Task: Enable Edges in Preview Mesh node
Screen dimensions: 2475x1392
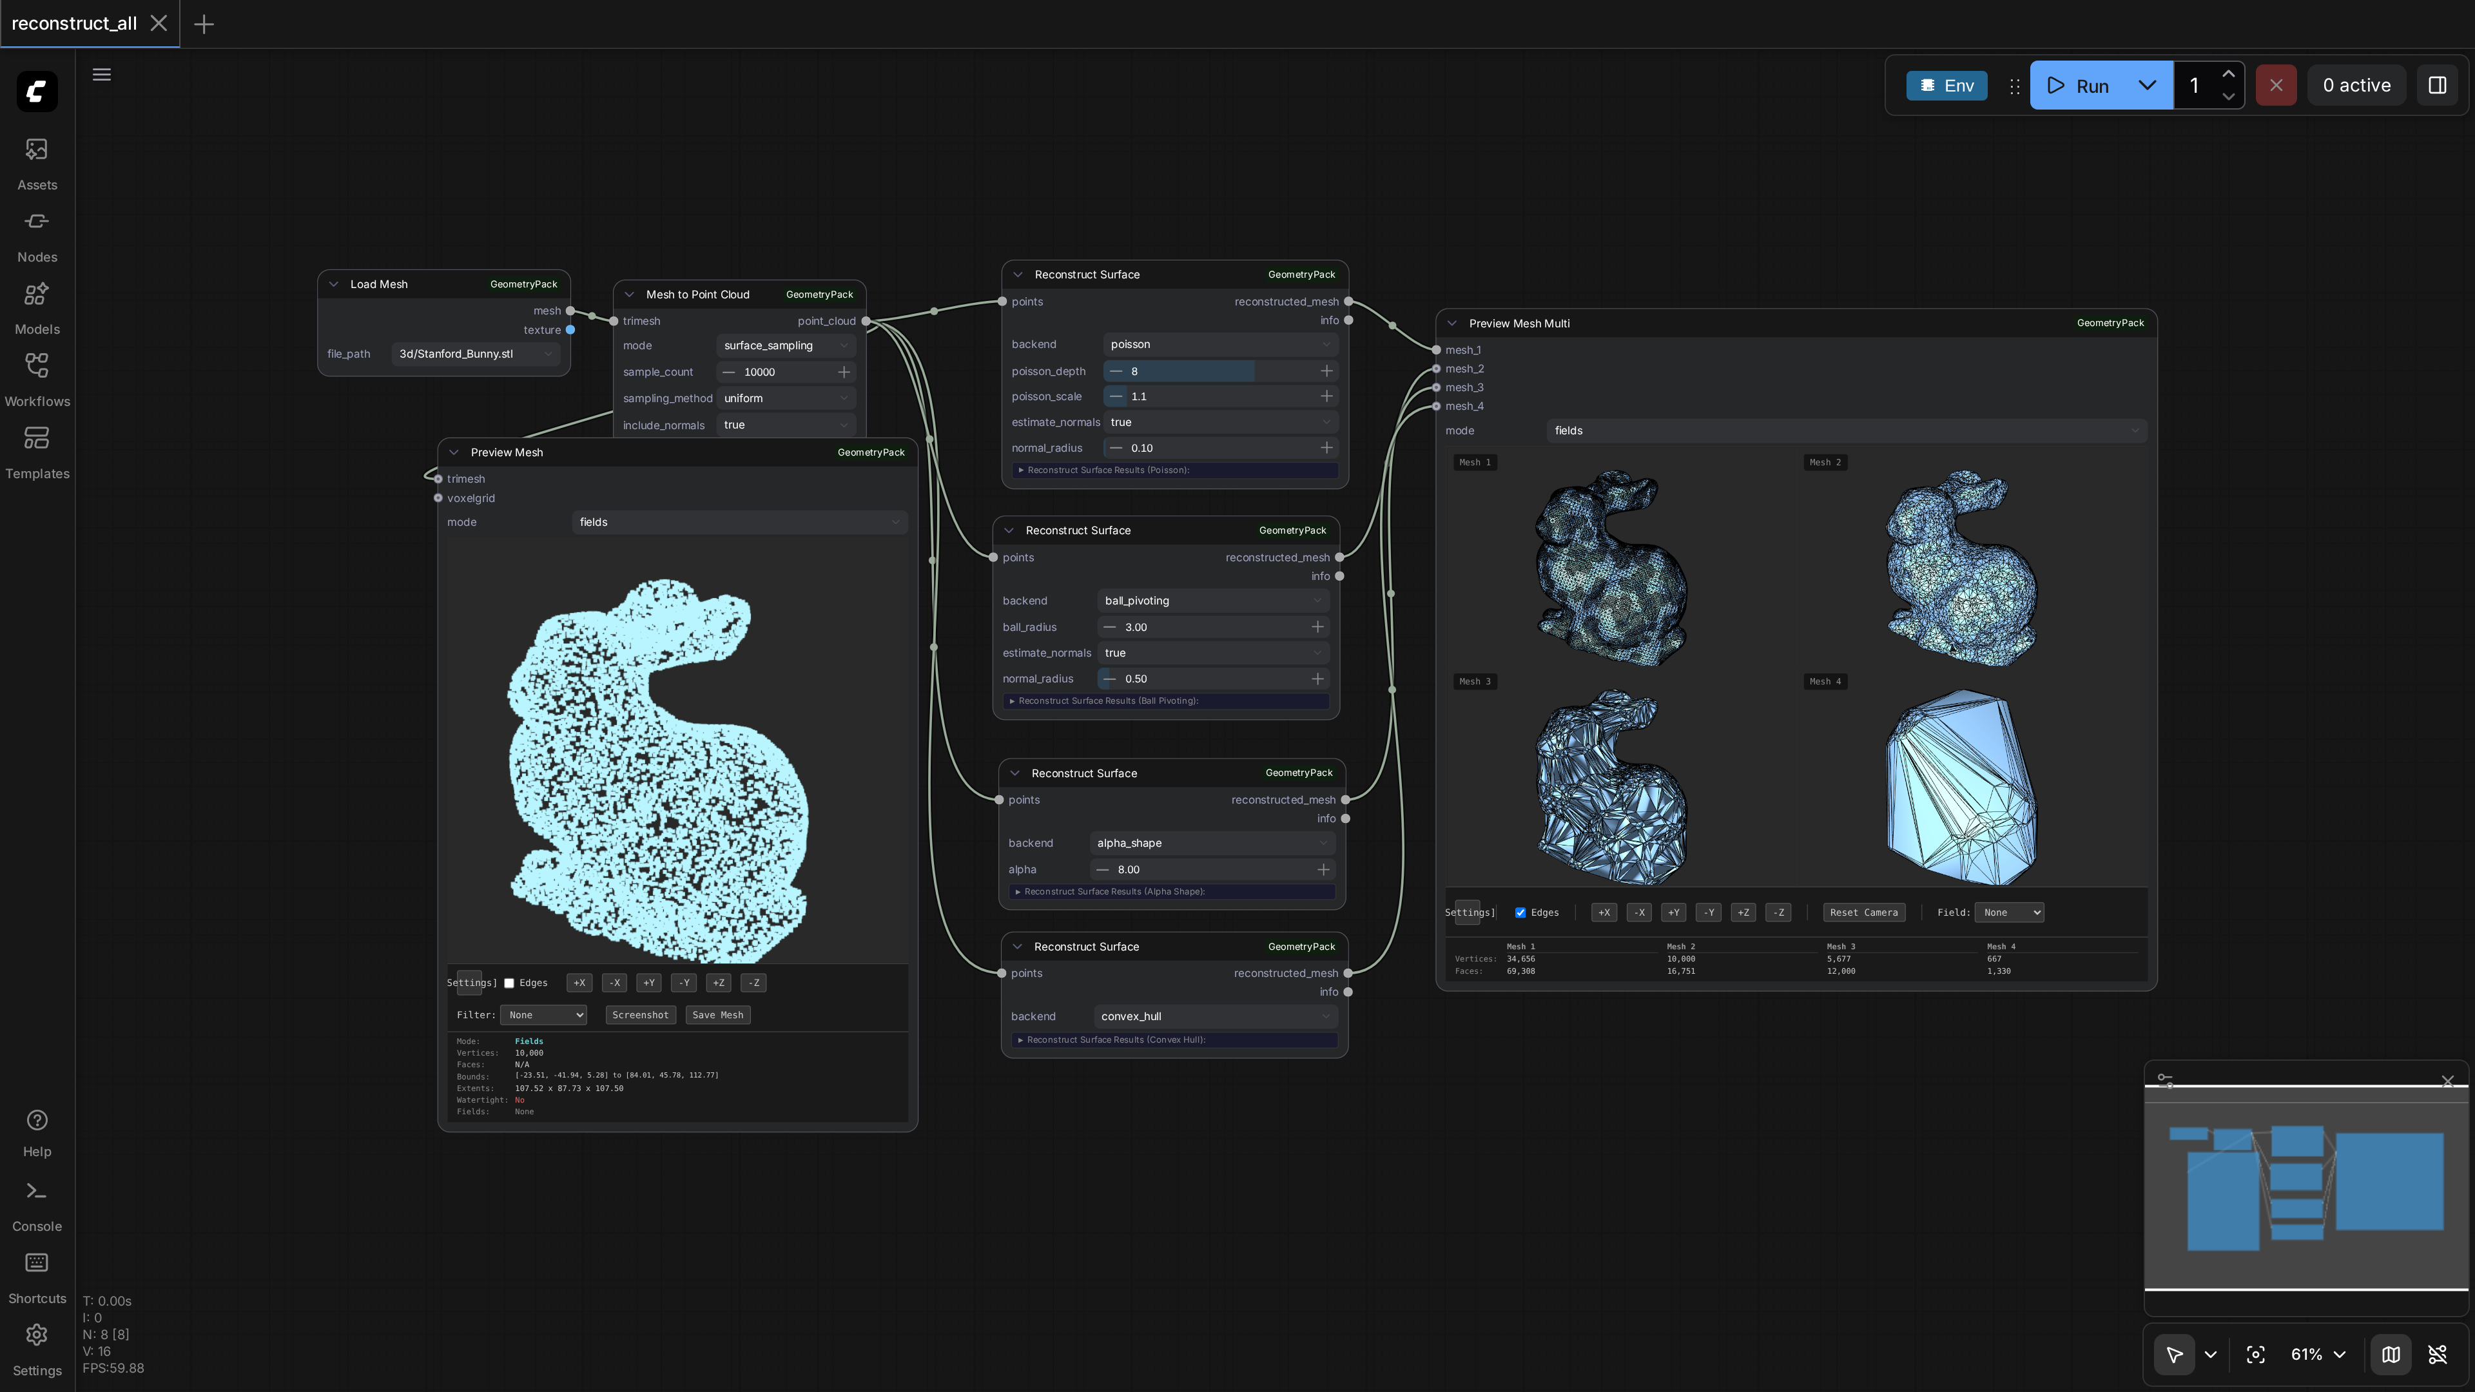Action: (x=509, y=983)
